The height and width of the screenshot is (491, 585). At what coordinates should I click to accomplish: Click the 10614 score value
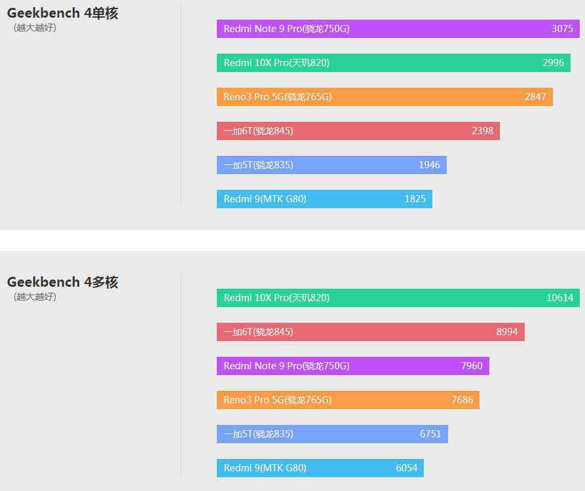click(559, 298)
